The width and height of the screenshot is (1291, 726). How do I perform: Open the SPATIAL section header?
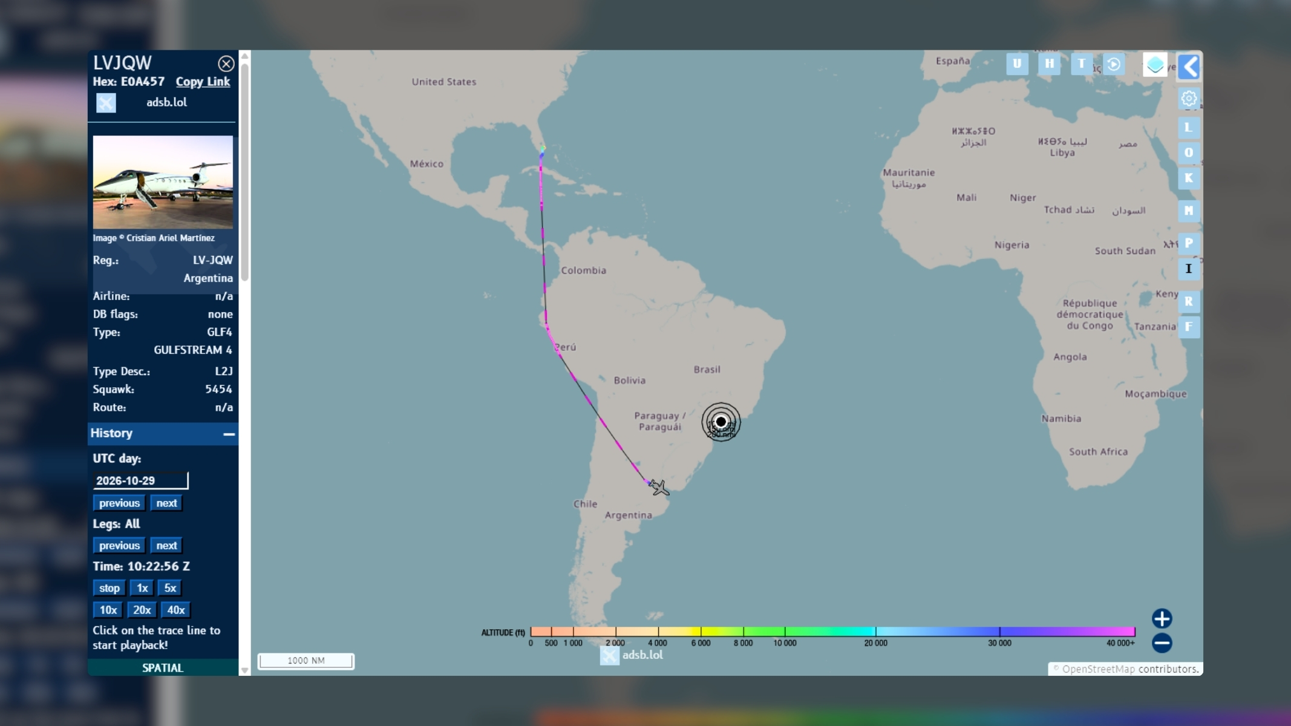coord(163,667)
